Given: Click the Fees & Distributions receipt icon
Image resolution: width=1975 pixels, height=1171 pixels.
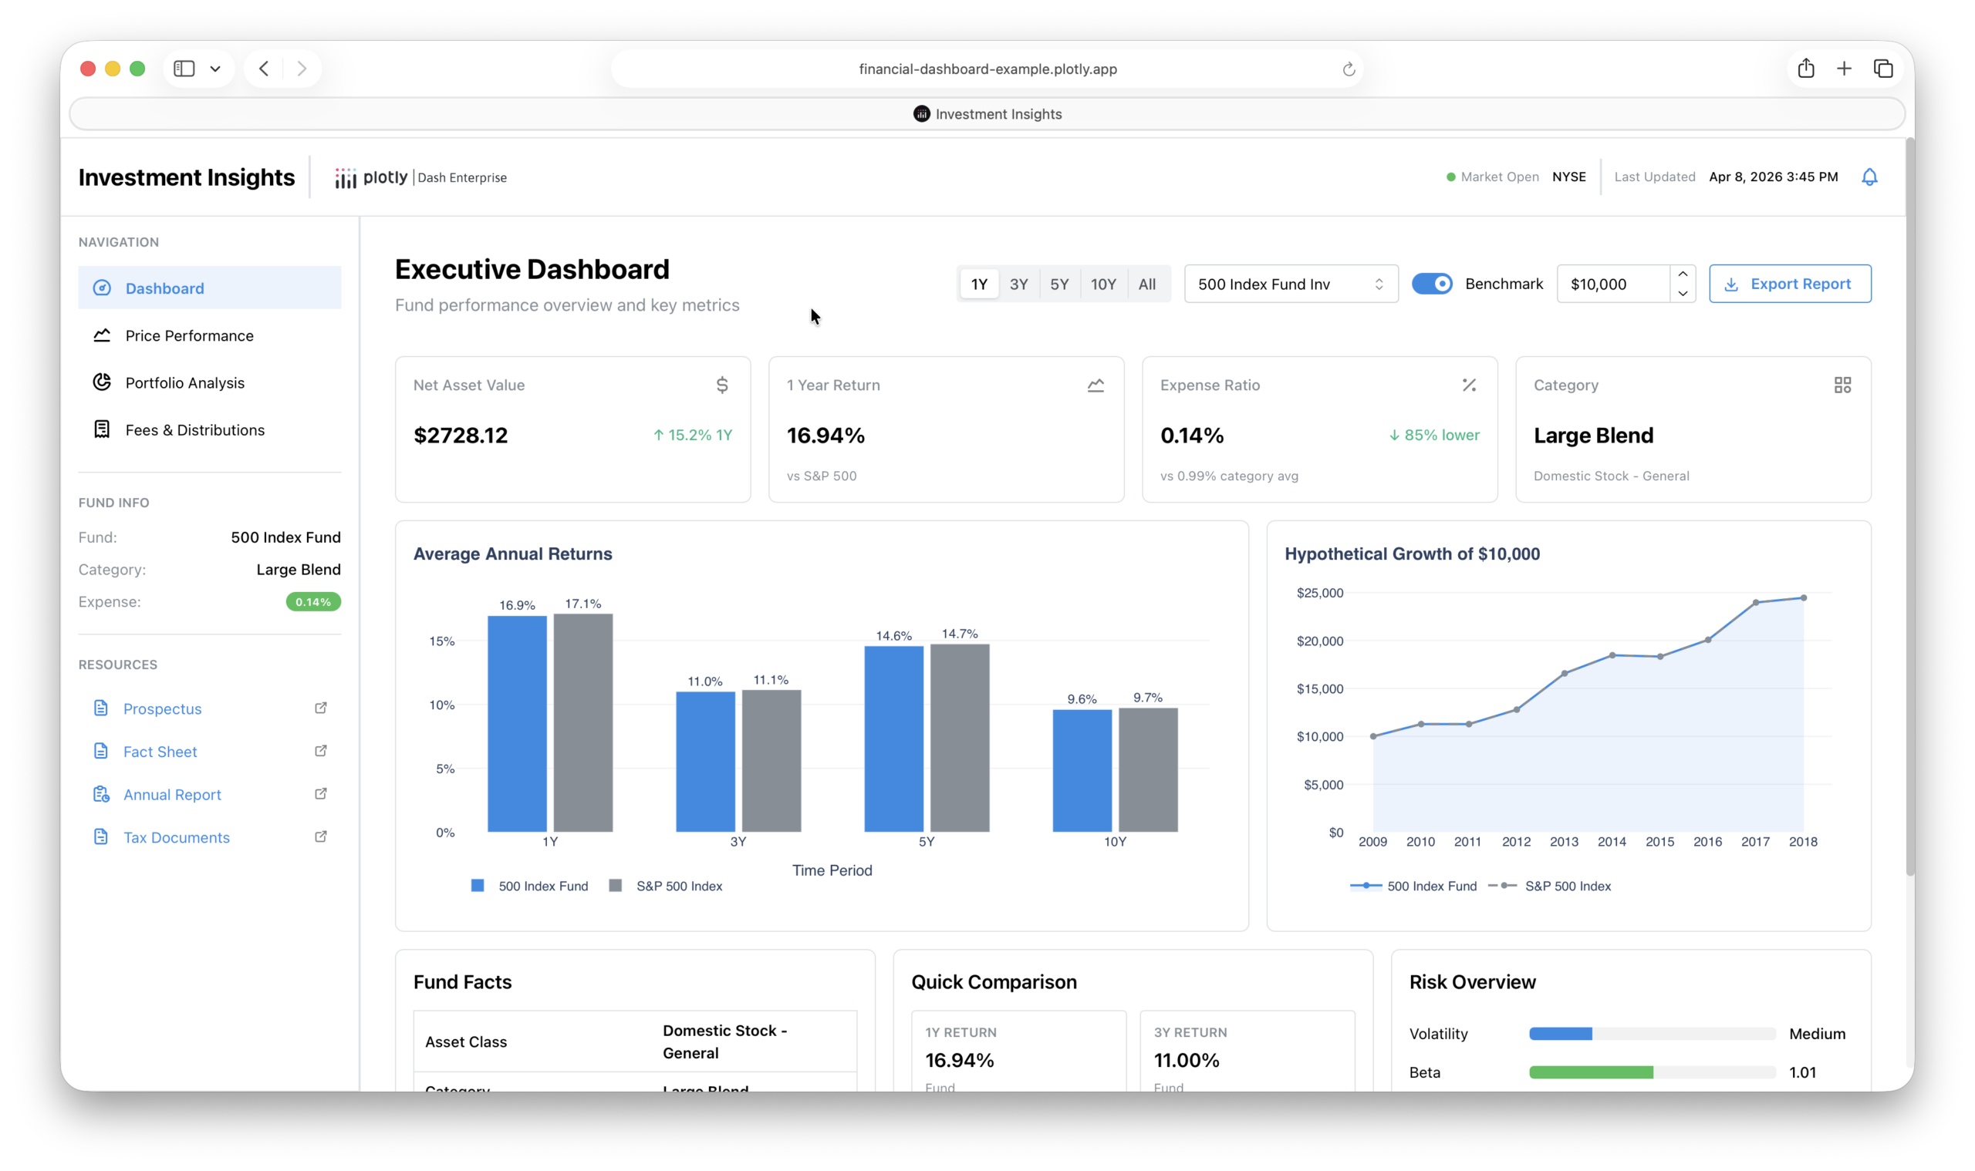Looking at the screenshot, I should pyautogui.click(x=102, y=429).
